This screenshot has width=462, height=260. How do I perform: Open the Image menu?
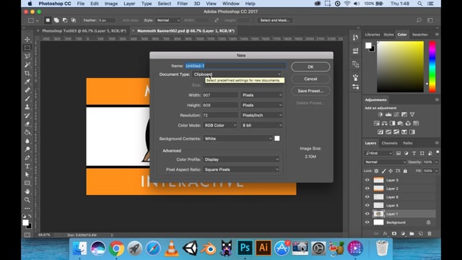click(x=111, y=4)
